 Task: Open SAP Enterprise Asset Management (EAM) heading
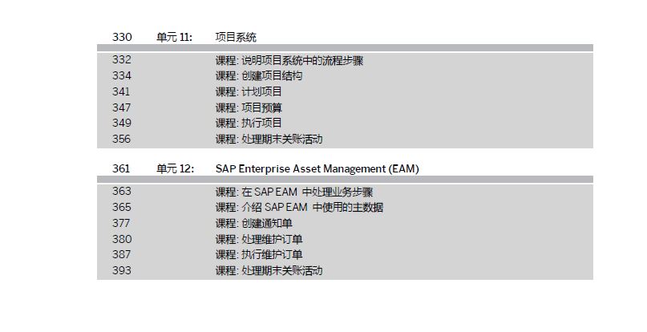(x=317, y=169)
